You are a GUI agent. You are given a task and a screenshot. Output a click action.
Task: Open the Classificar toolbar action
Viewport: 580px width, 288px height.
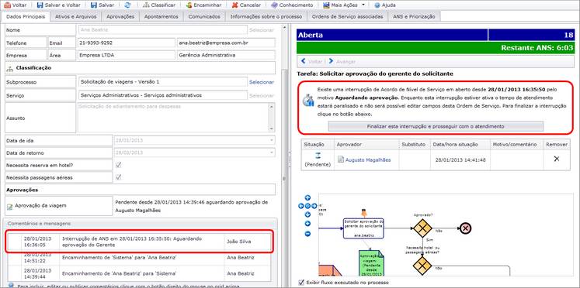point(159,5)
